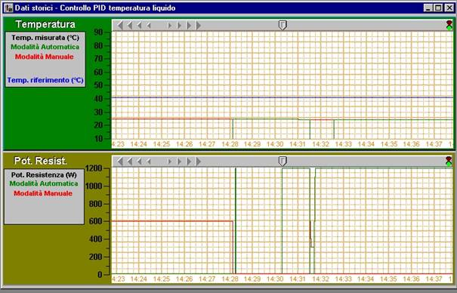This screenshot has height=293, width=457.
Task: Click second-largest right arrow above Pot. Resist. chart
Action: pos(189,161)
